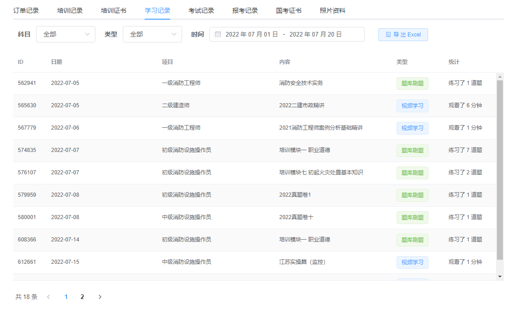Switch to the 国考证书 tab
Viewport: 512px width, 309px height.
click(289, 10)
